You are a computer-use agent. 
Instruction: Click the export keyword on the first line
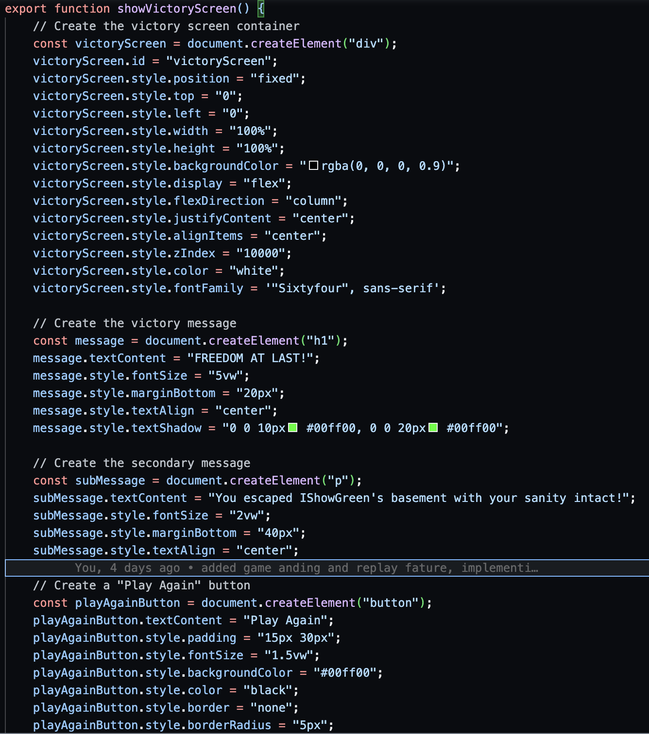[26, 8]
